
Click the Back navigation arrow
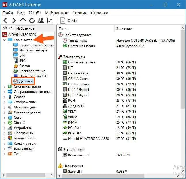coord(5,20)
